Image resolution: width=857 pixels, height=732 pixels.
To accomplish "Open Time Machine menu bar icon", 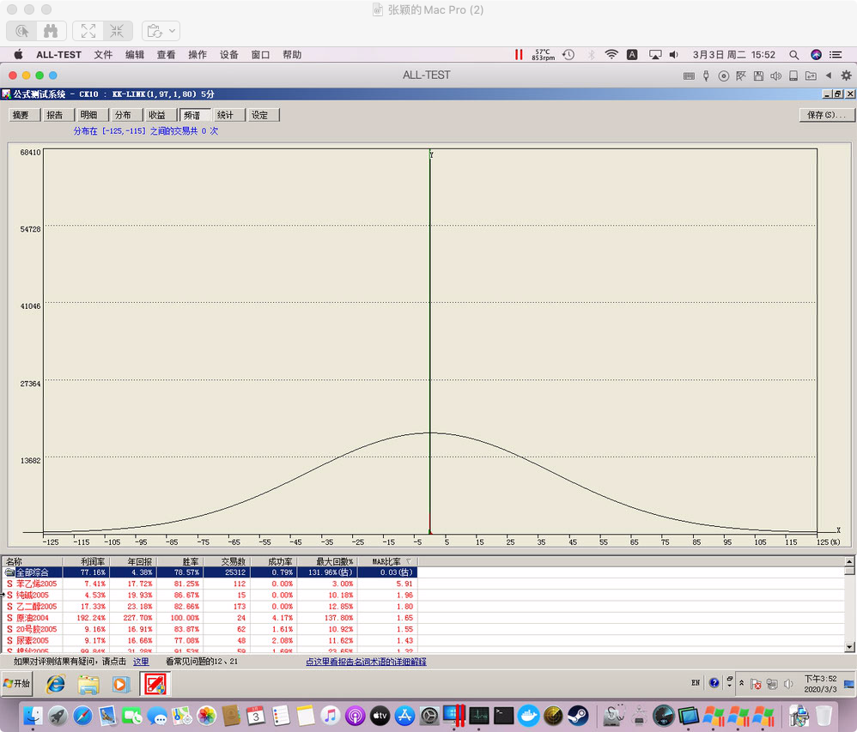I will pyautogui.click(x=568, y=55).
